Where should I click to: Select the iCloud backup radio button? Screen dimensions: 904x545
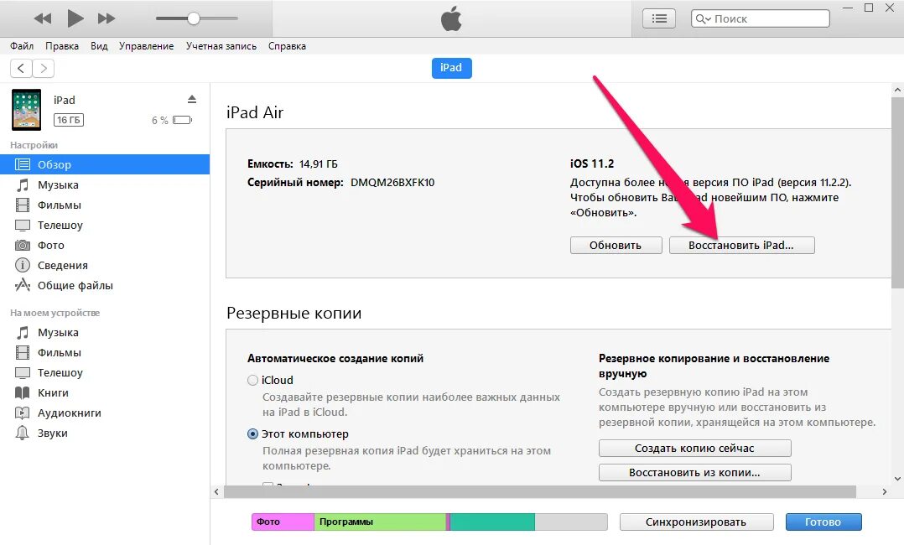pyautogui.click(x=252, y=380)
